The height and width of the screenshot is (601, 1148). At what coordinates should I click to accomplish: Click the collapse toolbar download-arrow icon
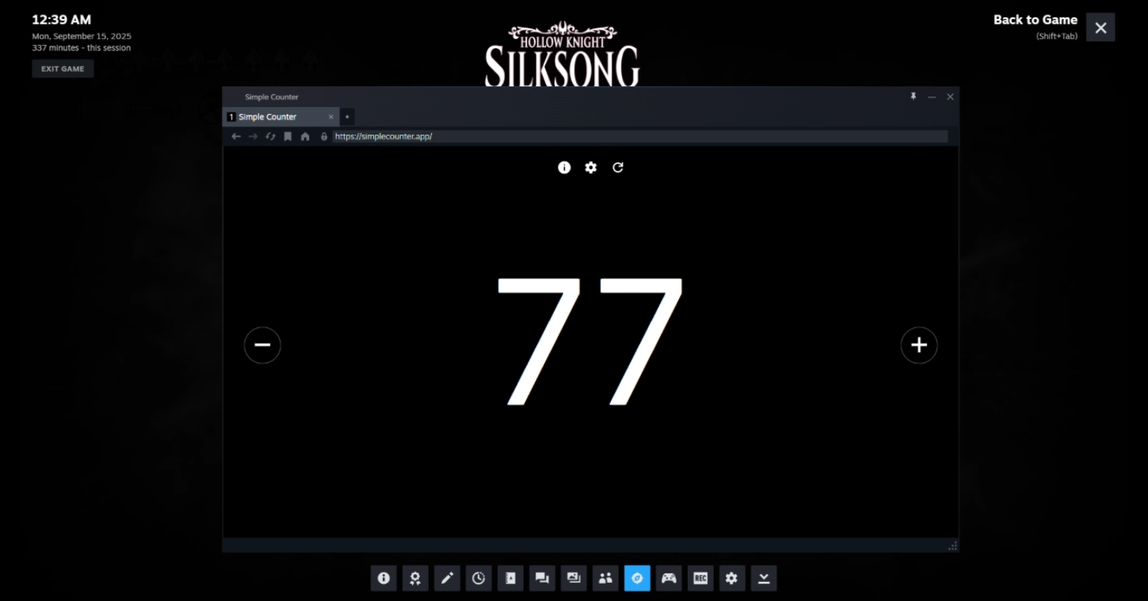(764, 578)
